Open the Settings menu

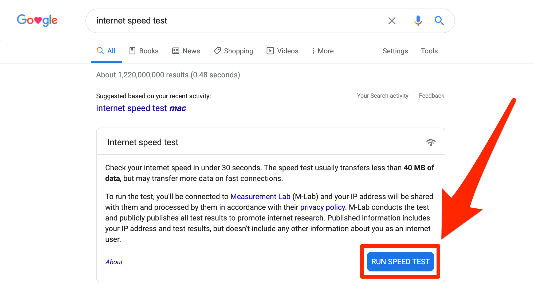[395, 51]
